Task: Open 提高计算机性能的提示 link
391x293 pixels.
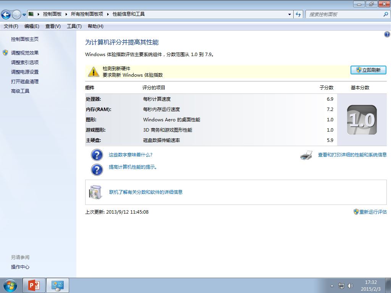Action: point(133,167)
